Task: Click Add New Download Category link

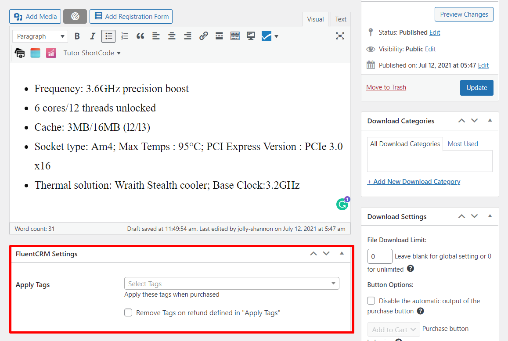Action: (414, 182)
